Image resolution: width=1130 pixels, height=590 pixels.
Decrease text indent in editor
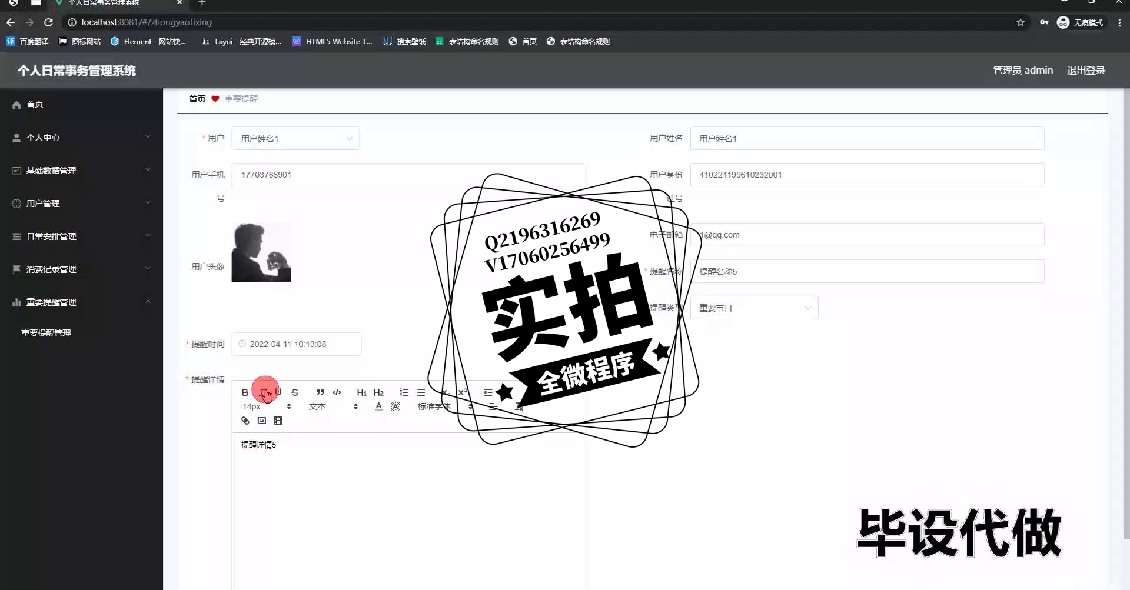tap(488, 392)
